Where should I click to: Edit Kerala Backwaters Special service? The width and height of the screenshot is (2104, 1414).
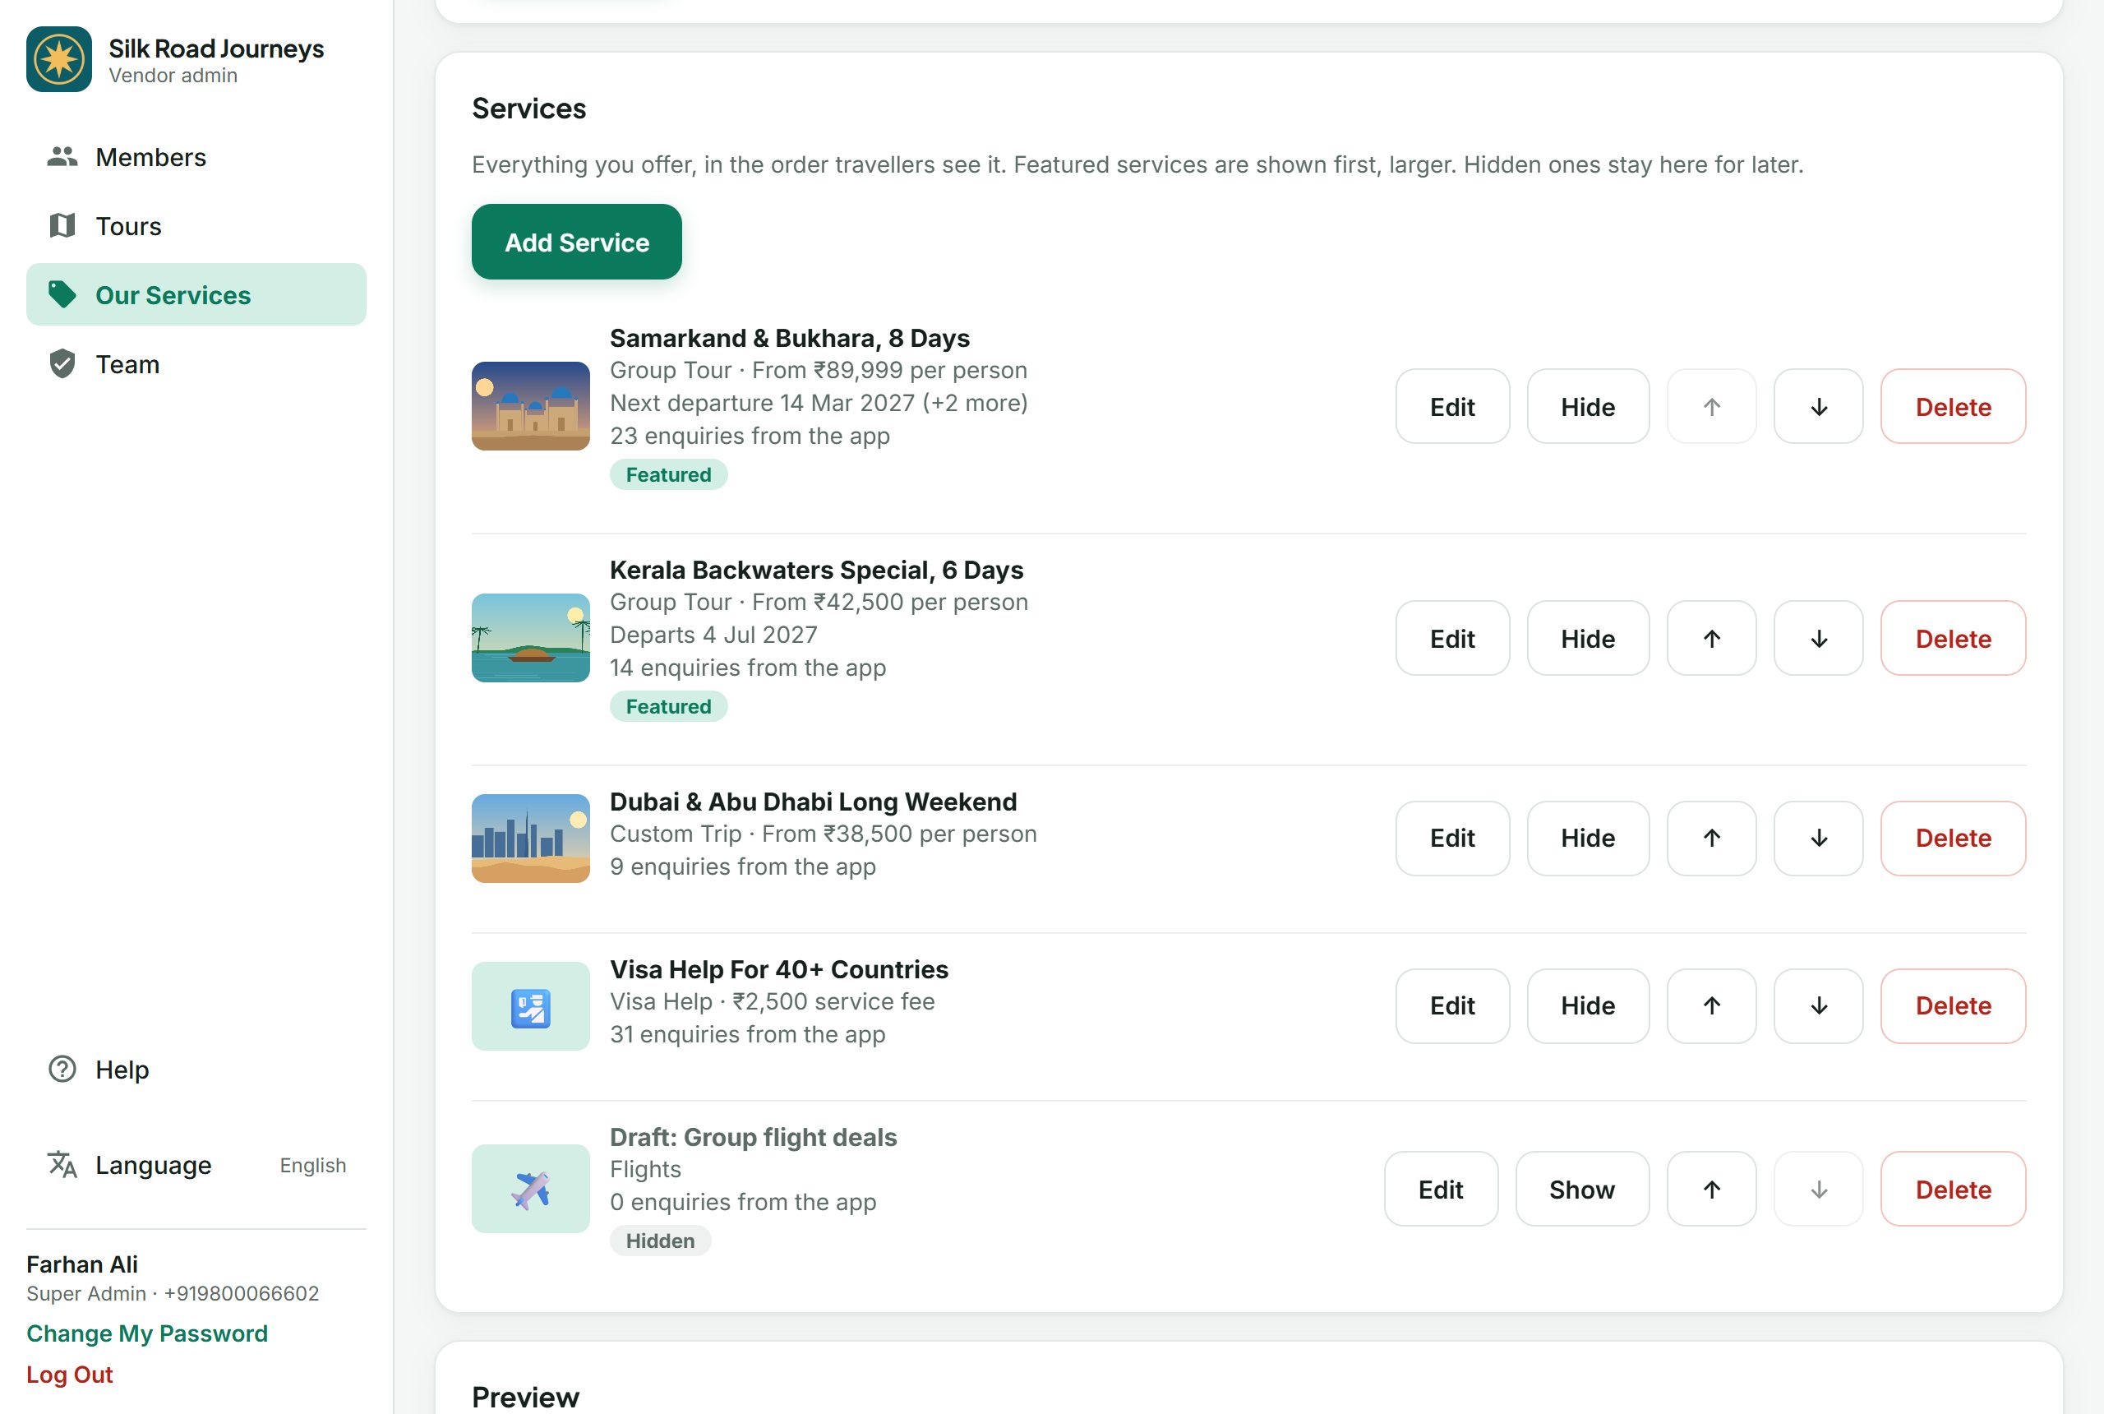pyautogui.click(x=1452, y=639)
